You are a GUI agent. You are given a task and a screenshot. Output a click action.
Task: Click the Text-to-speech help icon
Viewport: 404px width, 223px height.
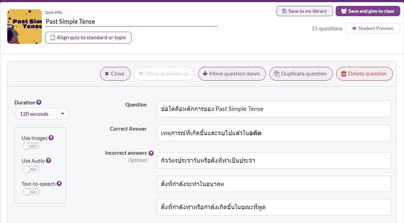click(59, 184)
